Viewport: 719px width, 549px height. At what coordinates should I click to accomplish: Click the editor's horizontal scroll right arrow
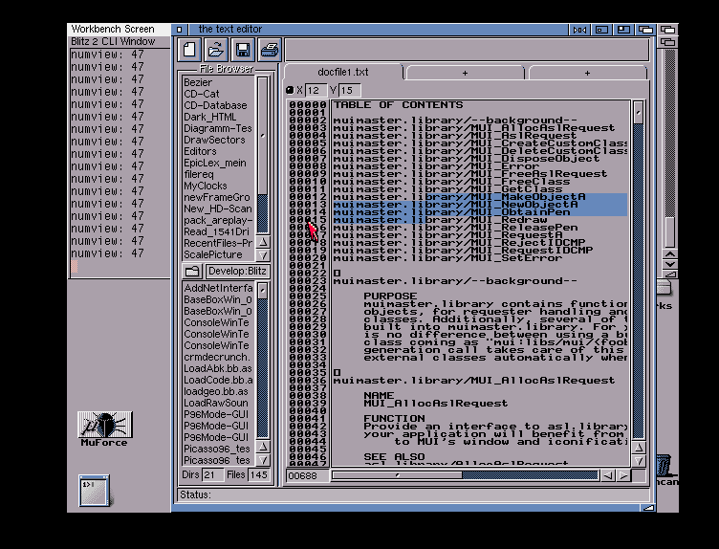click(x=623, y=475)
